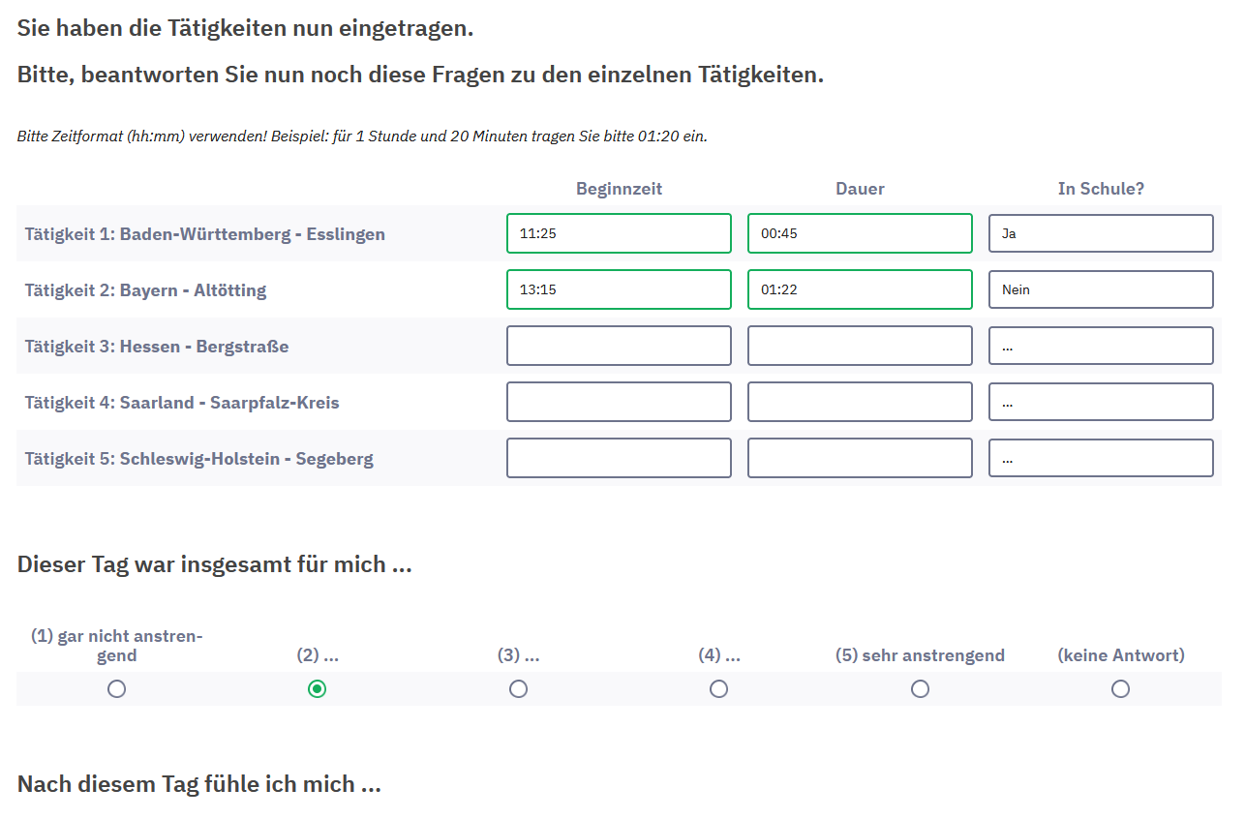The width and height of the screenshot is (1245, 819).
Task: Focus Beginnzeit field for Tätigkeit 5 Schleswig-Holstein
Action: pyautogui.click(x=619, y=458)
